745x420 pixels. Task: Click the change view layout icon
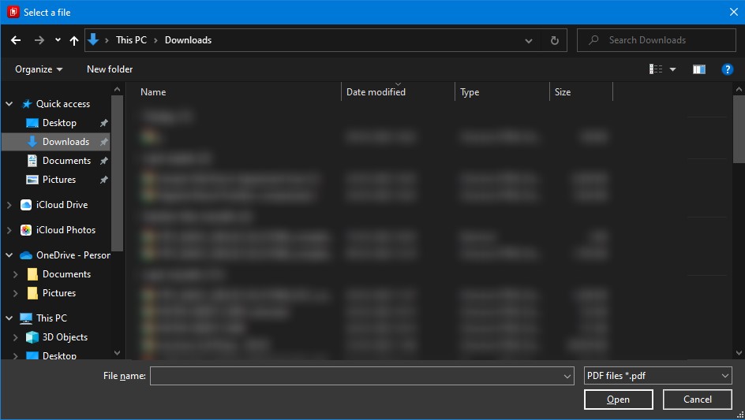656,69
